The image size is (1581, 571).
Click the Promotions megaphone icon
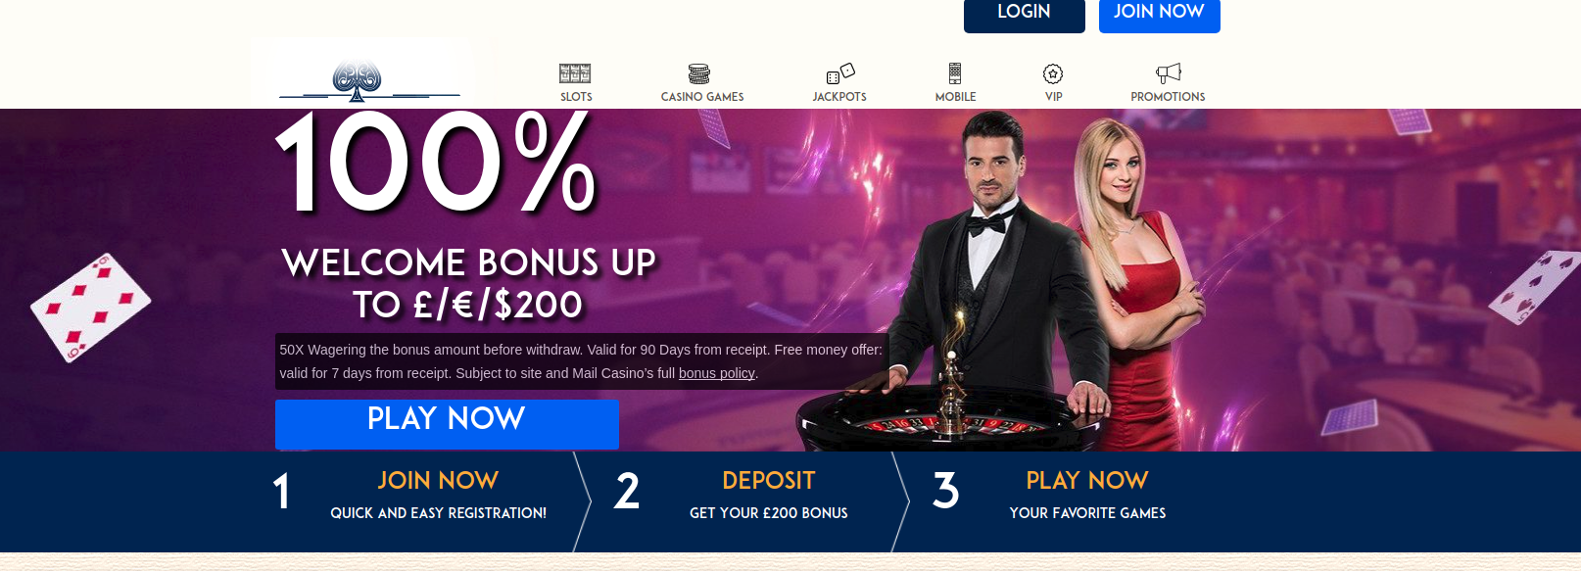(1169, 73)
